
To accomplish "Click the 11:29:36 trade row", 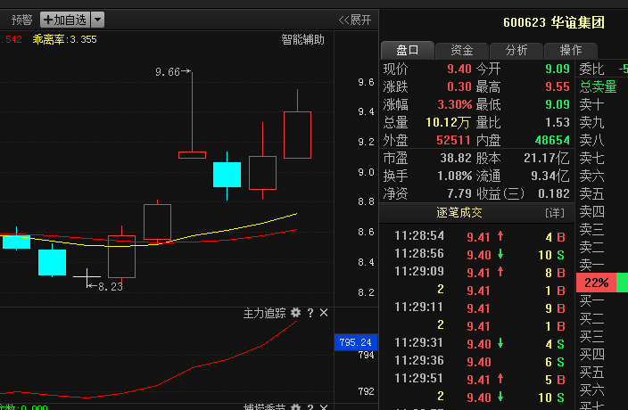I will (479, 362).
